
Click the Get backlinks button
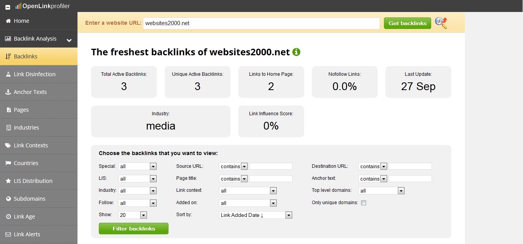click(408, 23)
